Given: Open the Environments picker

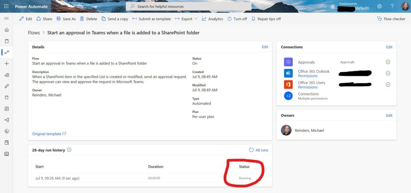Looking at the screenshot, I should 350,6.
